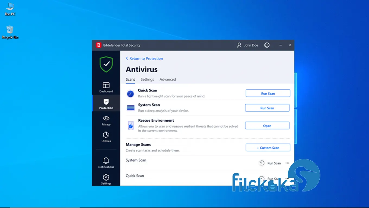Click the Bitdefender B logo in title bar

pyautogui.click(x=98, y=45)
